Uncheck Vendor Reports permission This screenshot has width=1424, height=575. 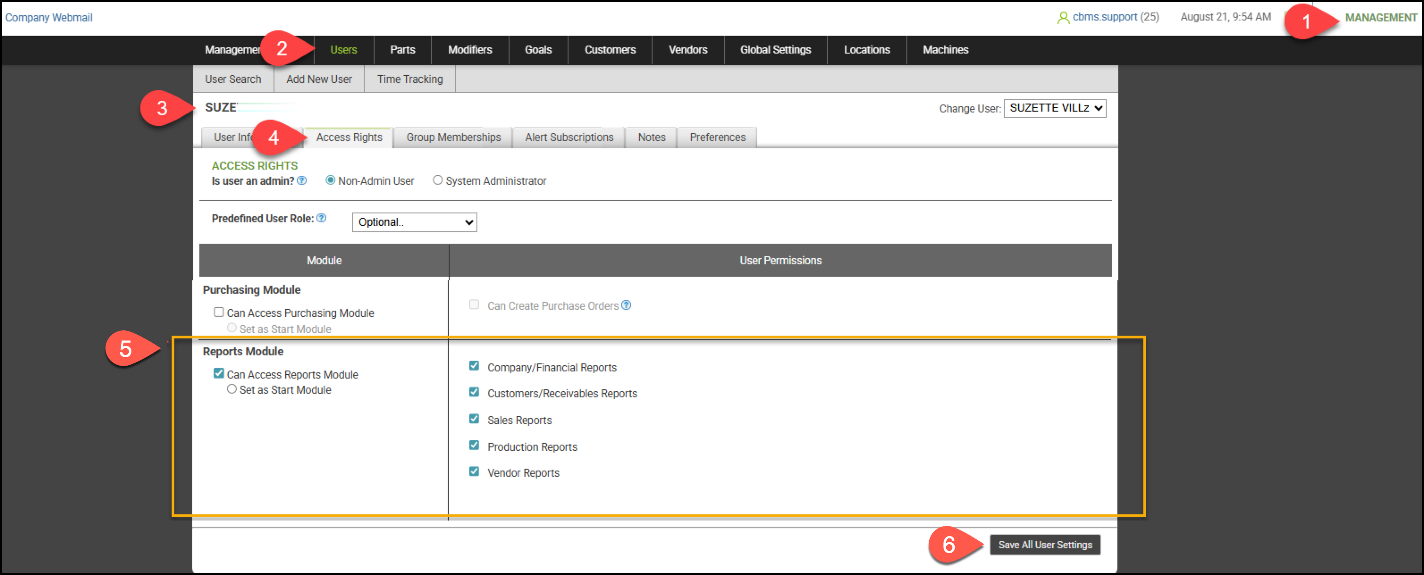click(x=474, y=471)
